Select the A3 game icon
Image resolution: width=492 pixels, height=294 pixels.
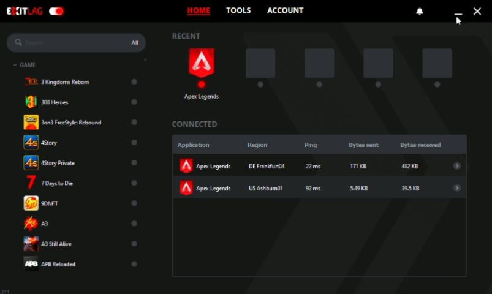tap(31, 224)
